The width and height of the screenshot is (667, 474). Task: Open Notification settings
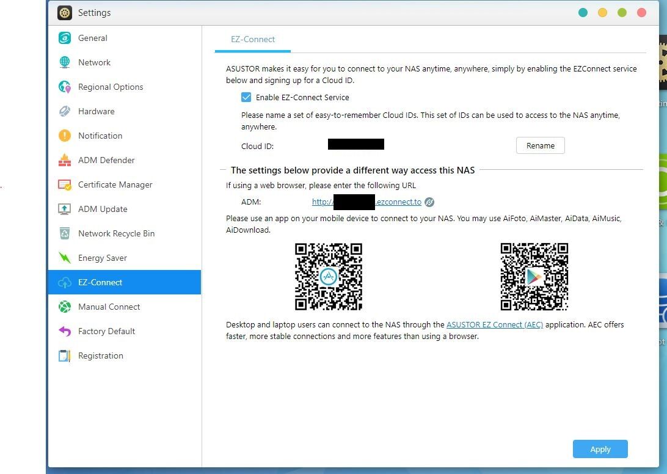(125, 136)
